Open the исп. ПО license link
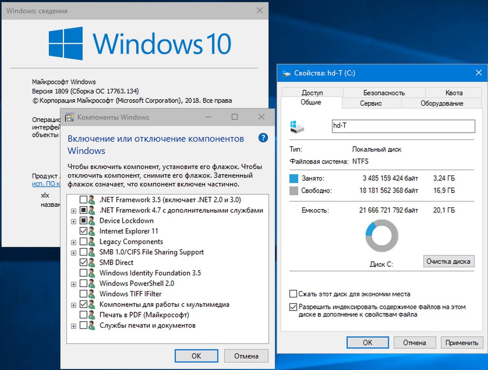This screenshot has height=370, width=488. [x=46, y=184]
